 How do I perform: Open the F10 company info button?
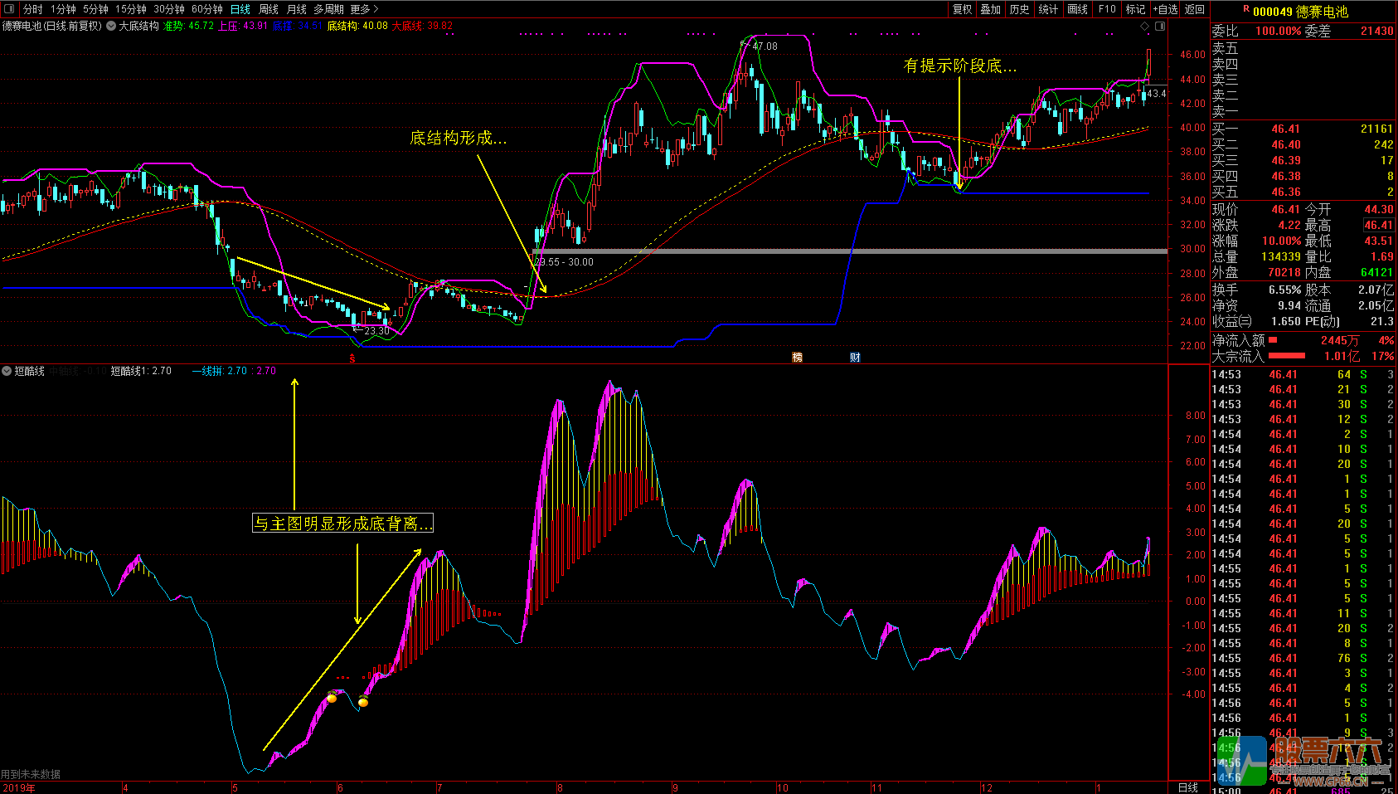click(1107, 9)
